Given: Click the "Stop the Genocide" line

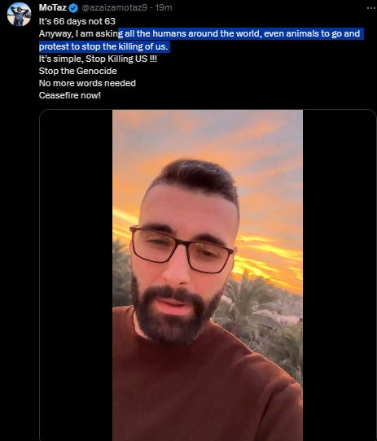Looking at the screenshot, I should pos(77,71).
